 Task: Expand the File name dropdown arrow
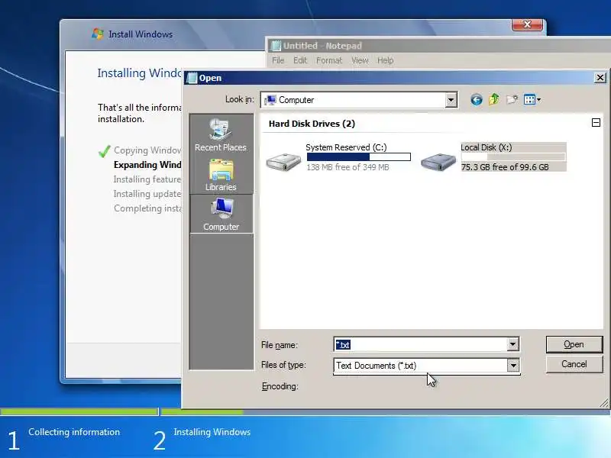coord(512,344)
